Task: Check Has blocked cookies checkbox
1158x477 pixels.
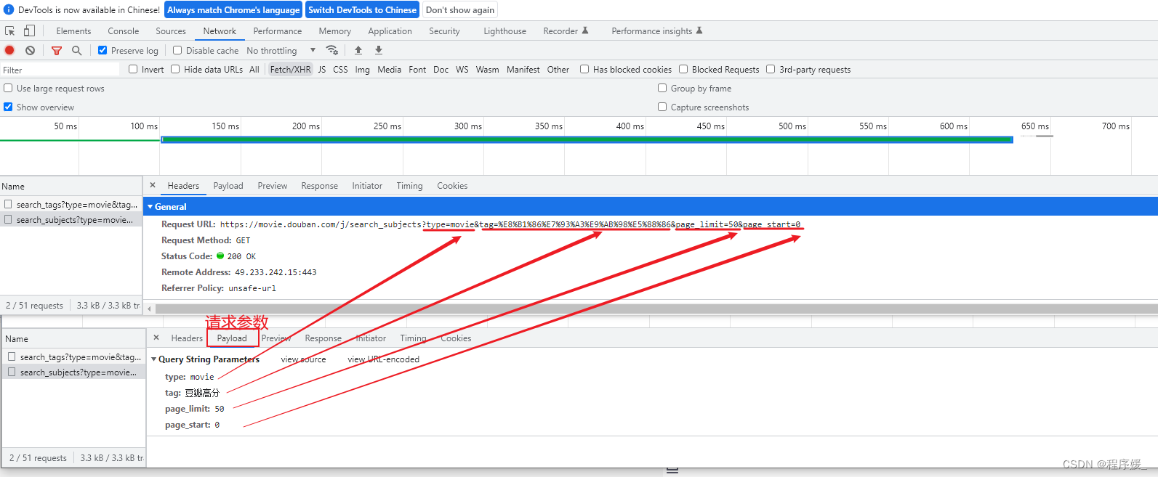Action: (x=584, y=69)
